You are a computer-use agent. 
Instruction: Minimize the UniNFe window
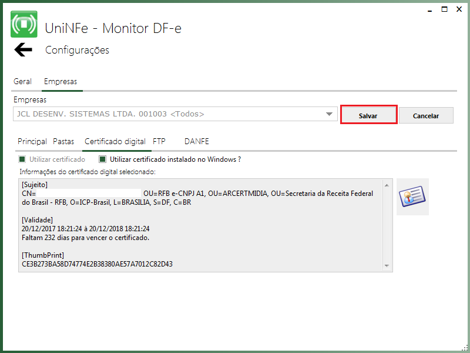point(430,10)
